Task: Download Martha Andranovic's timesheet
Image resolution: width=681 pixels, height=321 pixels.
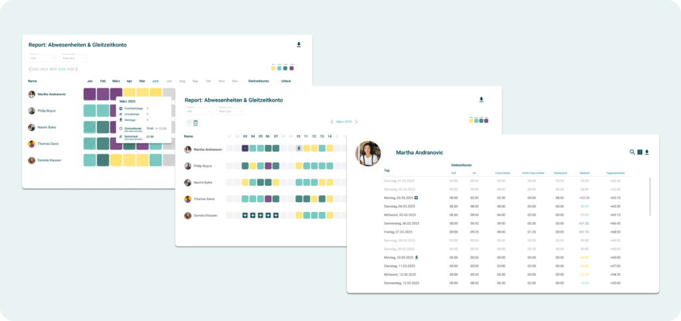Action: coord(647,152)
